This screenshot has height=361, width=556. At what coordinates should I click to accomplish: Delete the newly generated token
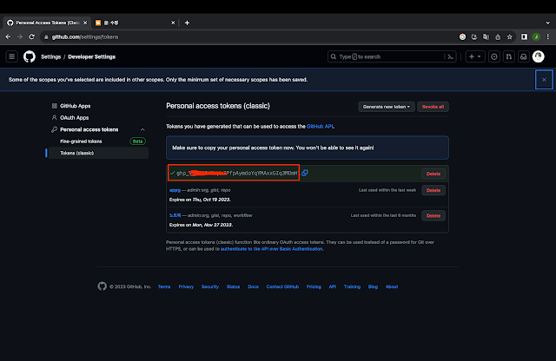(434, 174)
